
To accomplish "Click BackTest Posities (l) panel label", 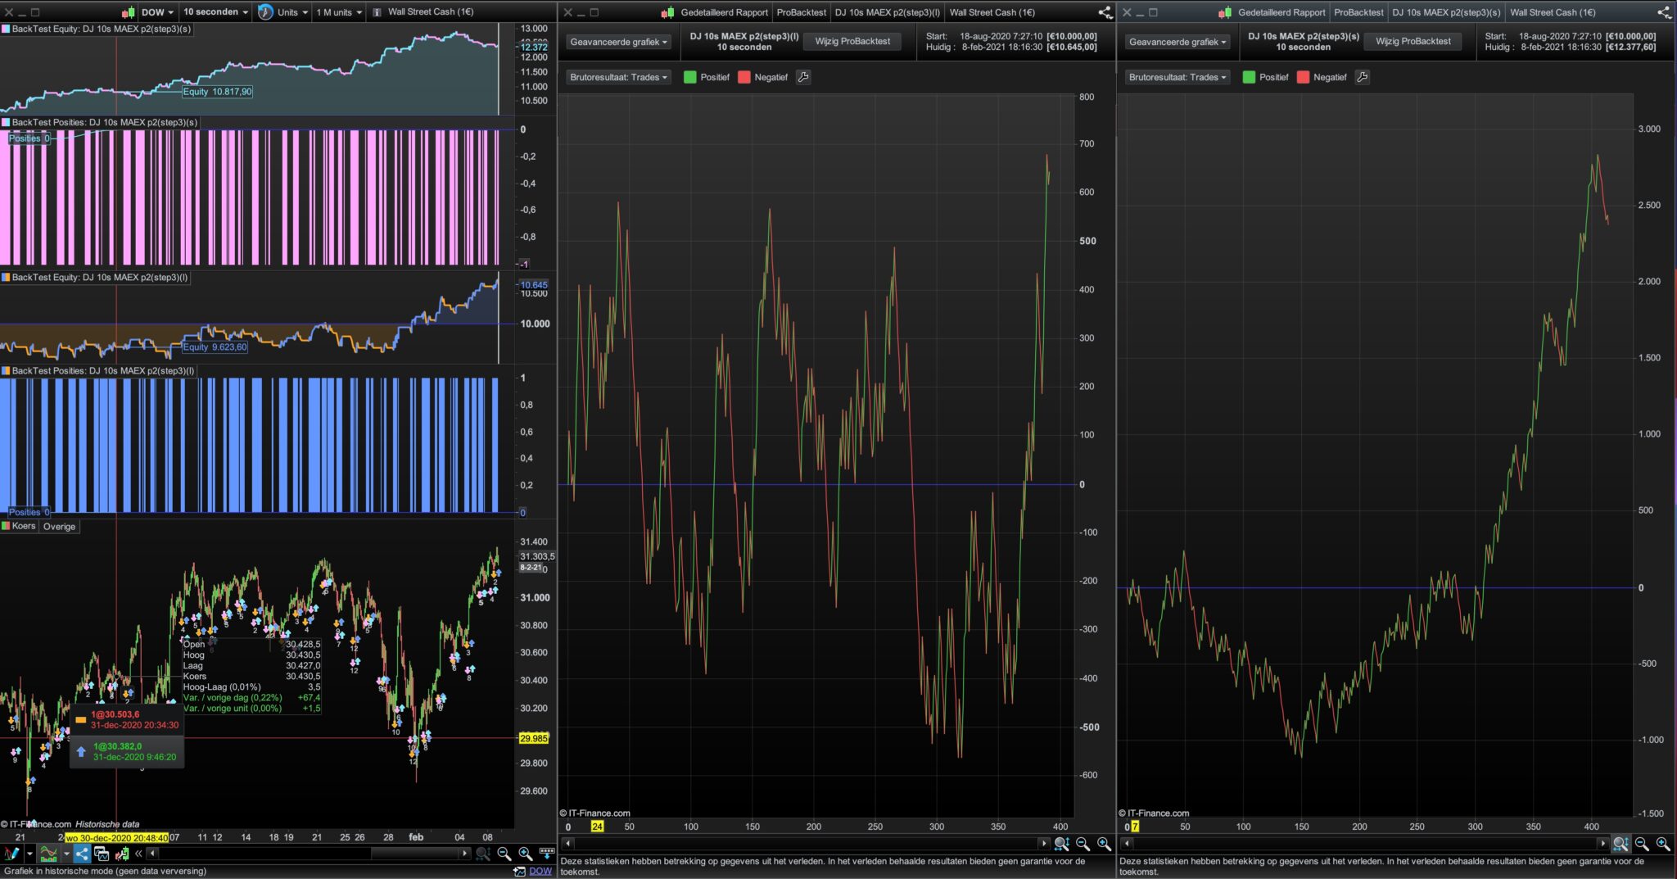I will point(98,370).
